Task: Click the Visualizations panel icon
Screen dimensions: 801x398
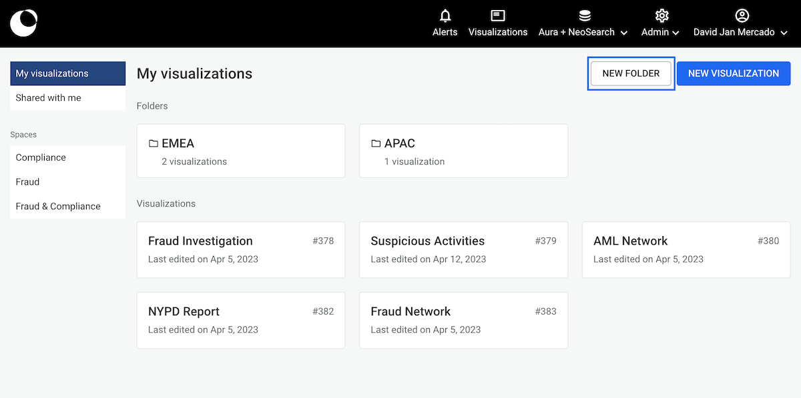Action: (497, 15)
